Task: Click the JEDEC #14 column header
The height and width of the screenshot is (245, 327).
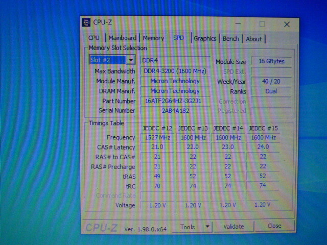Action: coord(228,128)
